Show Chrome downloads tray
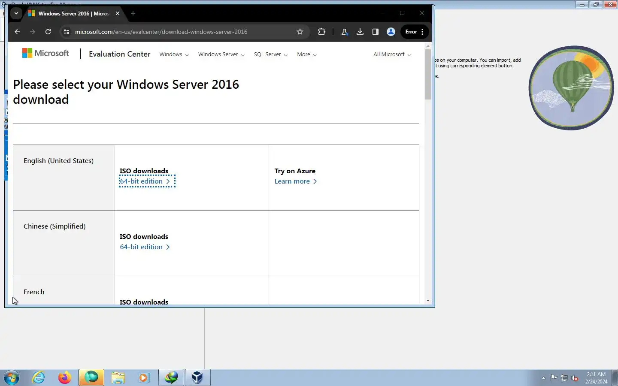This screenshot has height=386, width=618. click(x=360, y=32)
